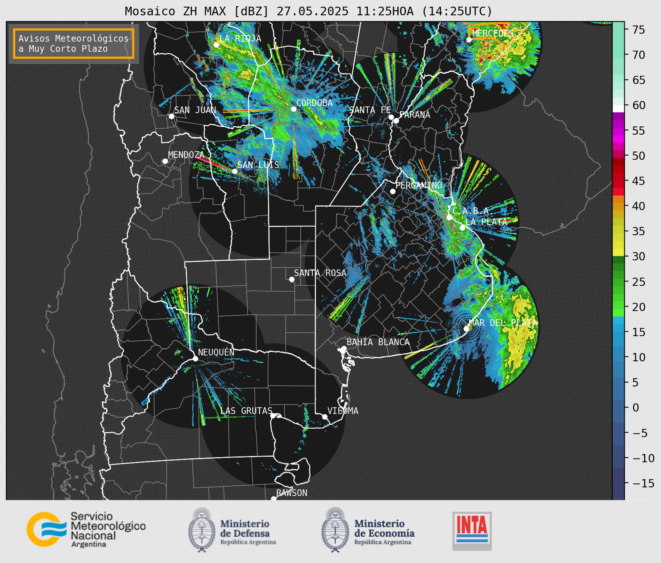Click the Ministerio de Defensa emblem
The height and width of the screenshot is (563, 661).
pos(202,529)
